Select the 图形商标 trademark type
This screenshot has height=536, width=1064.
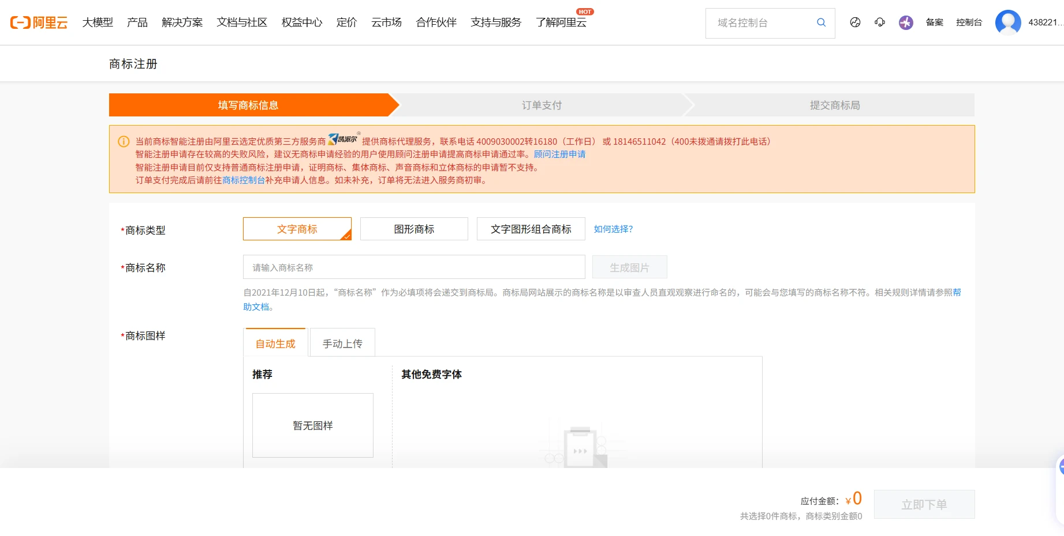coord(414,229)
